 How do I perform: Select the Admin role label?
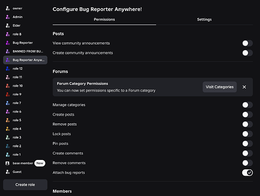point(18,17)
